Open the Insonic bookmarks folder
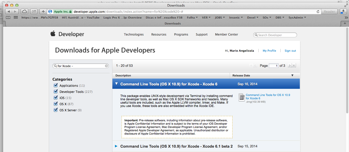The width and height of the screenshot is (349, 152). (x=236, y=18)
